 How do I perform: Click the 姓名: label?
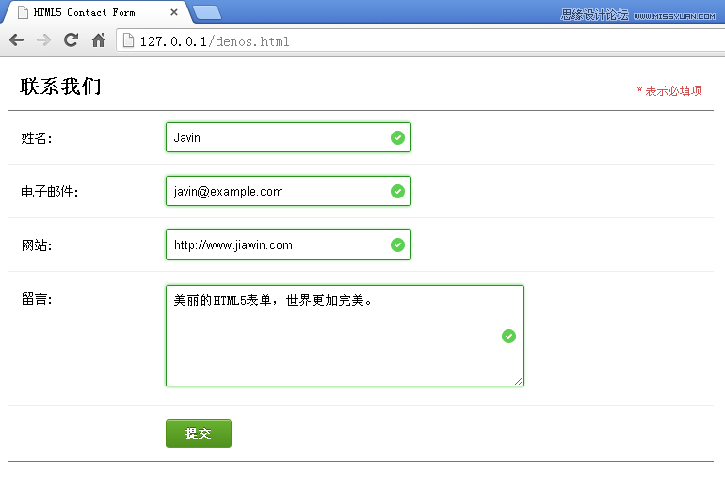[37, 138]
